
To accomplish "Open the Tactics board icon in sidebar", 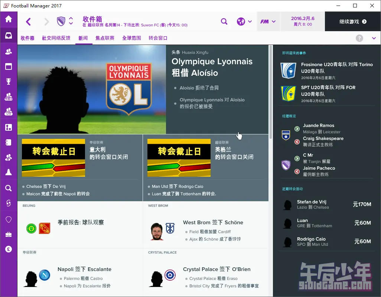I will 9,127.
